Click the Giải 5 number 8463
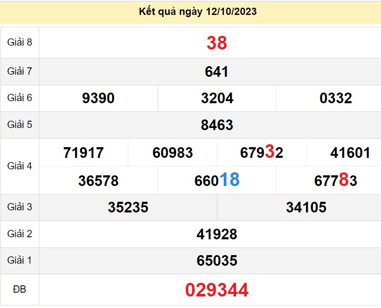The image size is (381, 308). point(216,125)
